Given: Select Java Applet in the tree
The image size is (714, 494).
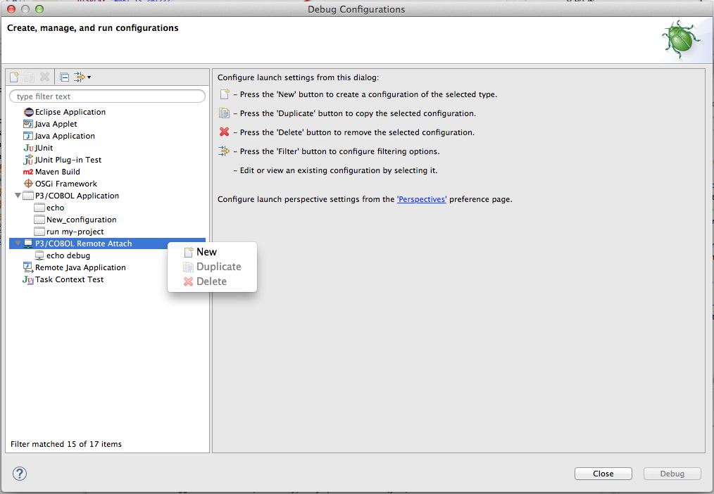Looking at the screenshot, I should point(56,124).
